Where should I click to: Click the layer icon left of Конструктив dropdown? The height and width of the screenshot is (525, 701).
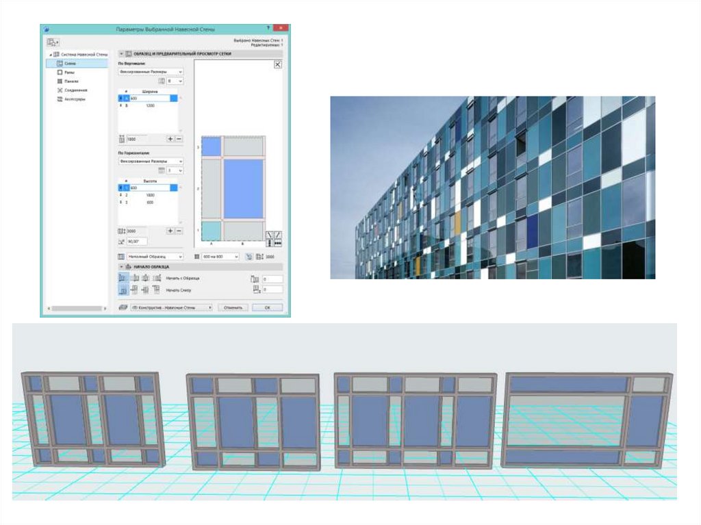(123, 308)
